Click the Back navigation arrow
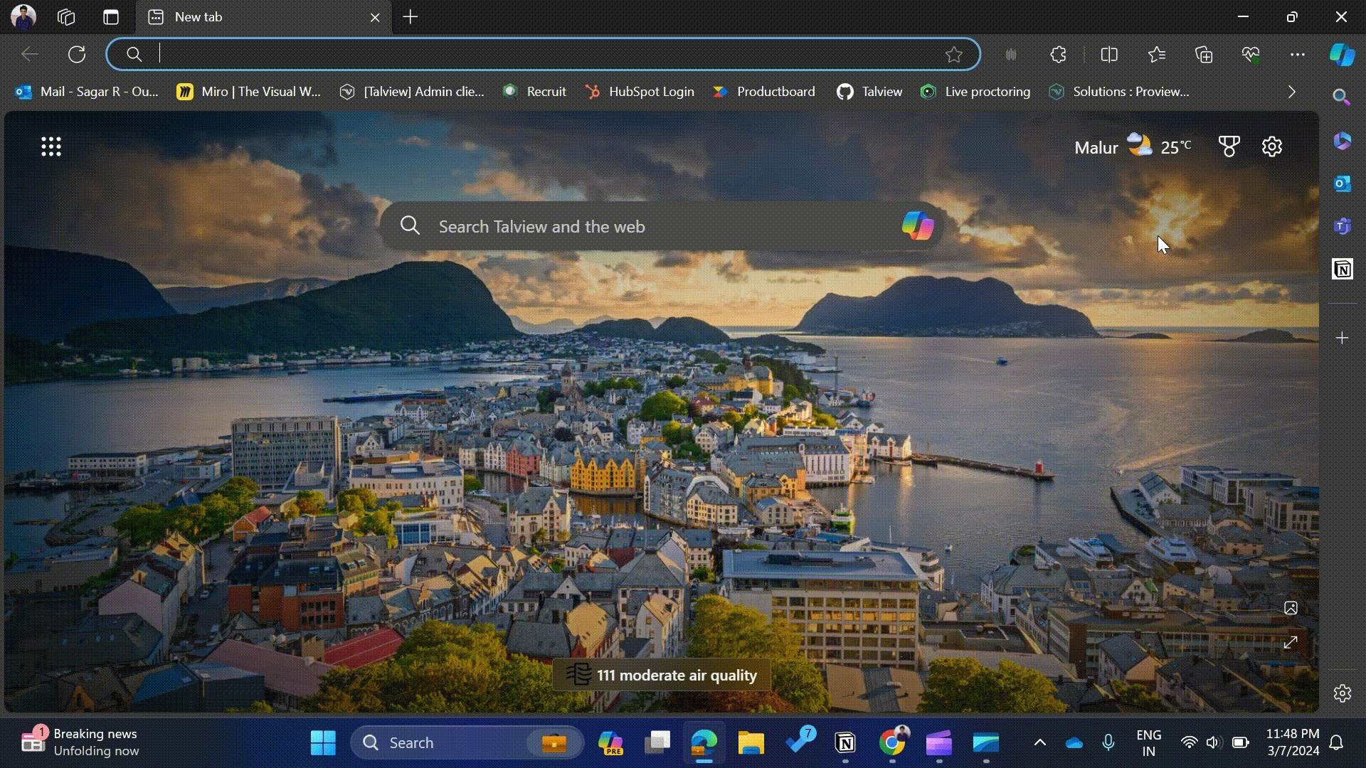Viewport: 1366px width, 768px height. point(30,54)
